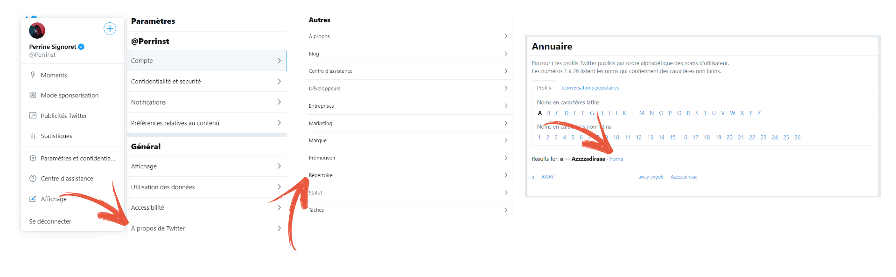The image size is (896, 277).
Task: Open number 26 in non-Latin names
Action: pyautogui.click(x=798, y=138)
